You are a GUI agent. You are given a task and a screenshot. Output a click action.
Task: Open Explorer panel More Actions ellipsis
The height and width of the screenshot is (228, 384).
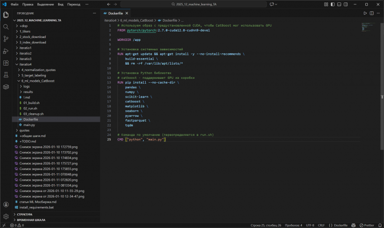pyautogui.click(x=95, y=13)
